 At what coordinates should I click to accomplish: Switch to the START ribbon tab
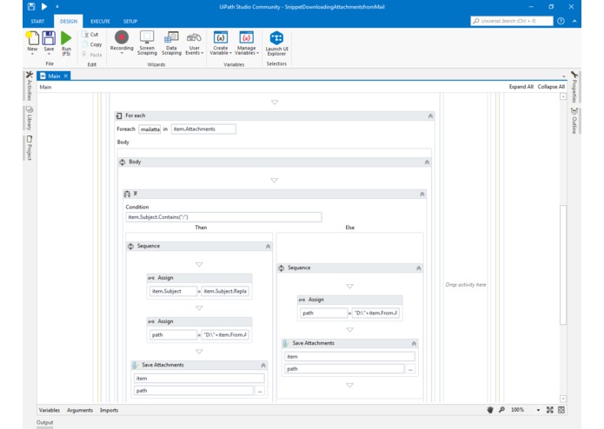coord(37,21)
